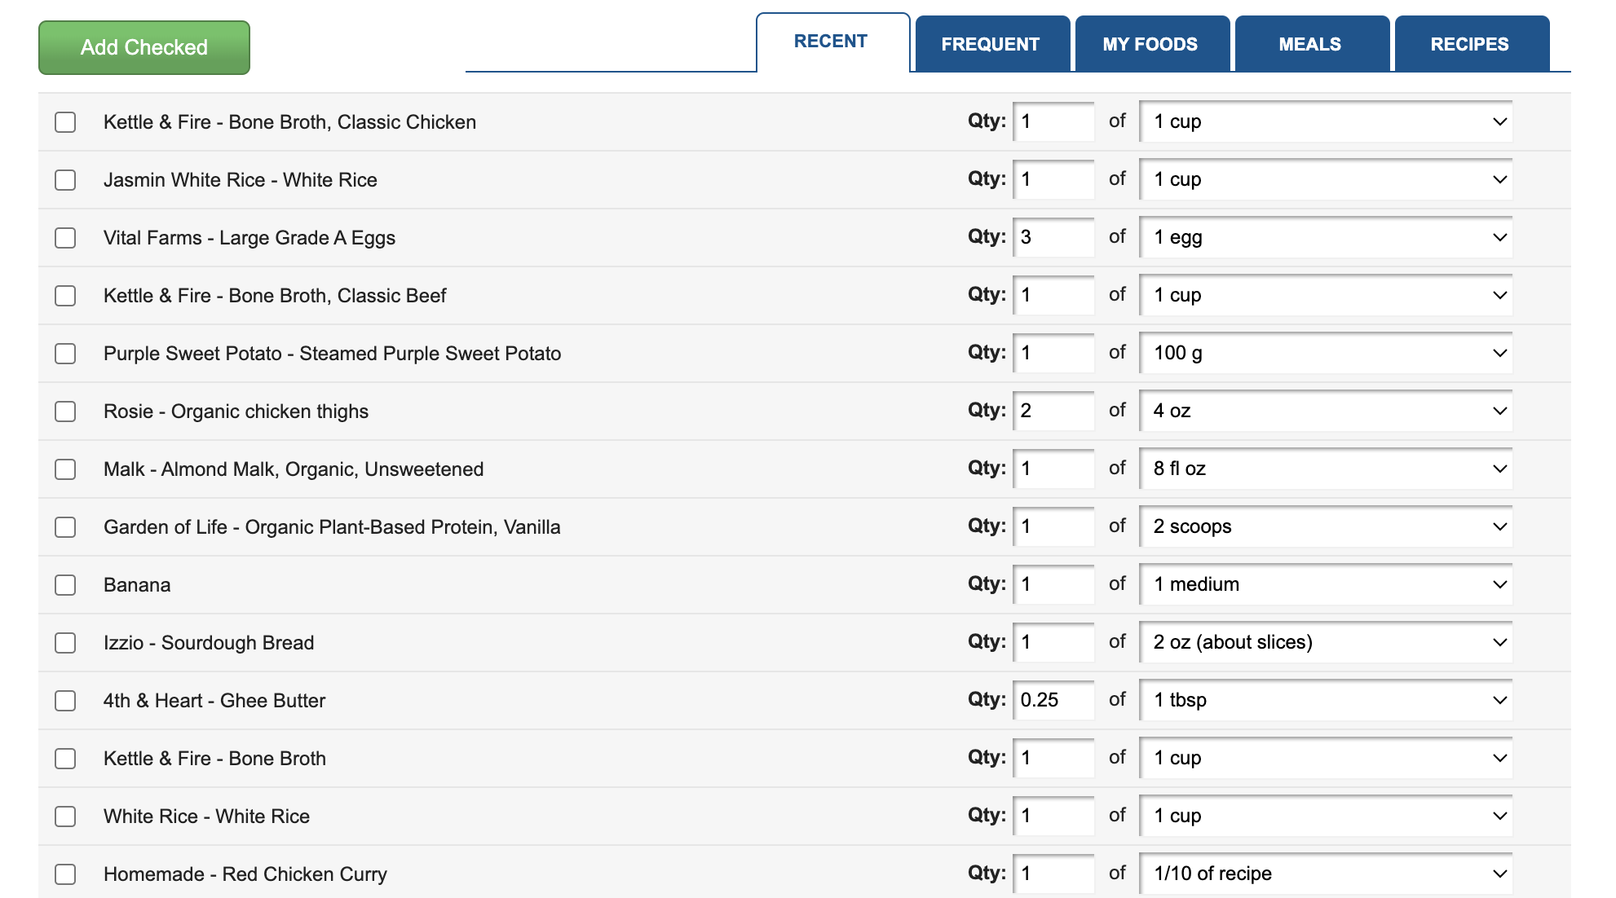Focus the Qty field for Vital Farms Eggs
The height and width of the screenshot is (898, 1616).
(1053, 237)
